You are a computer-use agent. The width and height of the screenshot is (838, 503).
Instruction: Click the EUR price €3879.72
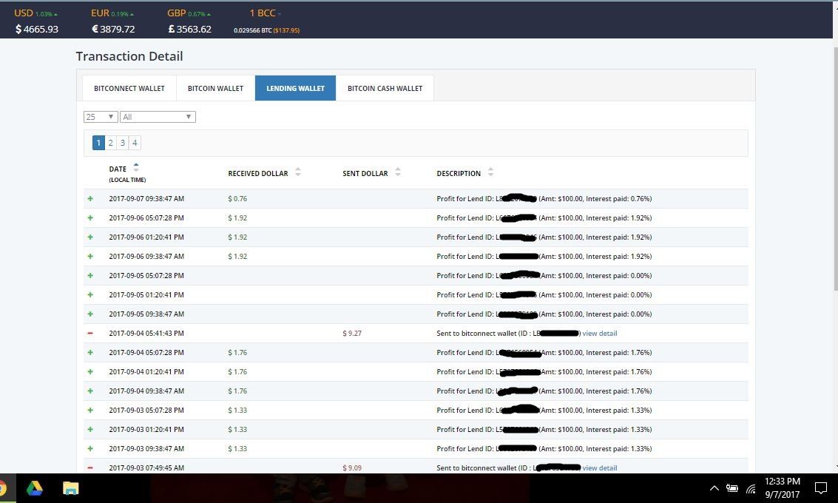pos(113,29)
